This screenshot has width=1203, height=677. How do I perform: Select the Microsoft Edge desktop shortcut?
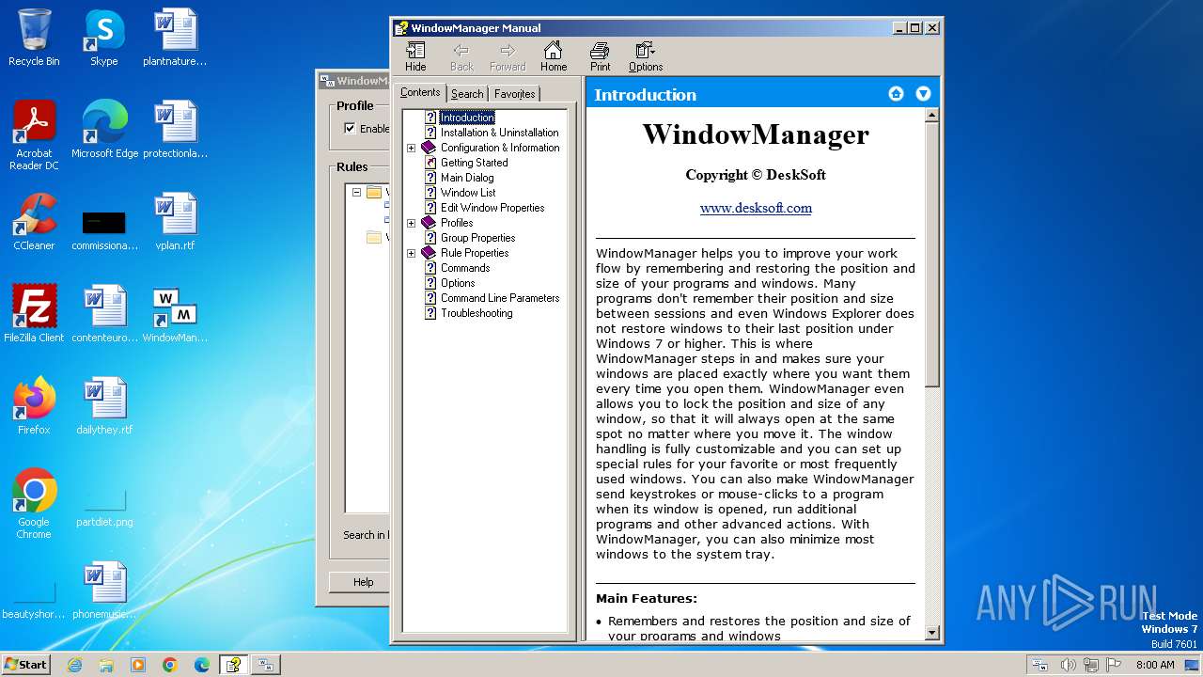pos(104,130)
